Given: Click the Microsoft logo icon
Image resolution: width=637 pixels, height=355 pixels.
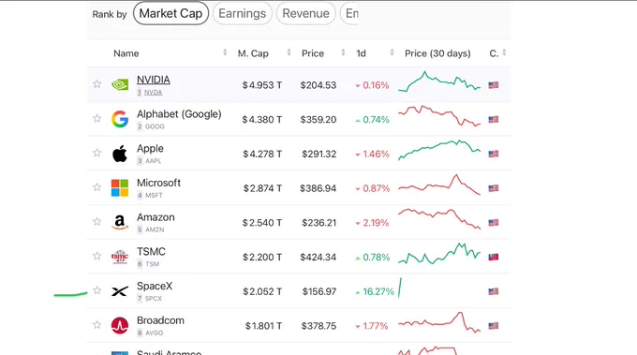Looking at the screenshot, I should (x=120, y=188).
